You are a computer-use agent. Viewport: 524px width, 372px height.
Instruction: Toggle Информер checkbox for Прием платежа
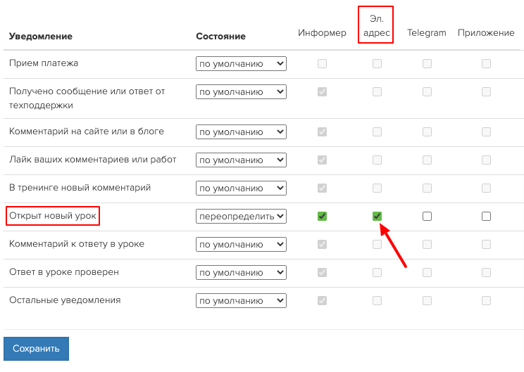(x=322, y=63)
